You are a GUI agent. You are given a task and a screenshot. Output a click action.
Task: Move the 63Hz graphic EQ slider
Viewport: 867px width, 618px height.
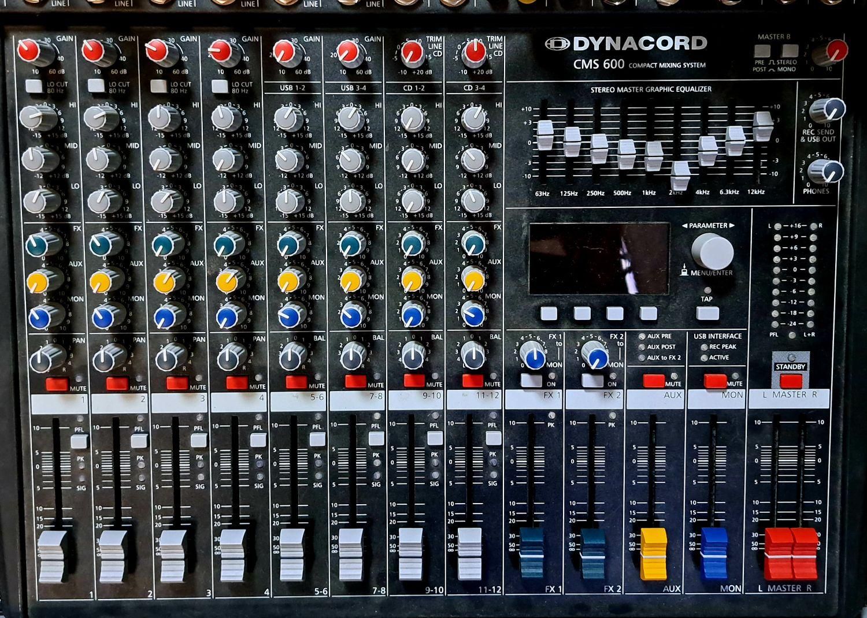[x=545, y=136]
